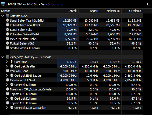
Task: Click the clock icon next to Çekirdek Saatler
Action: (x=12, y=66)
